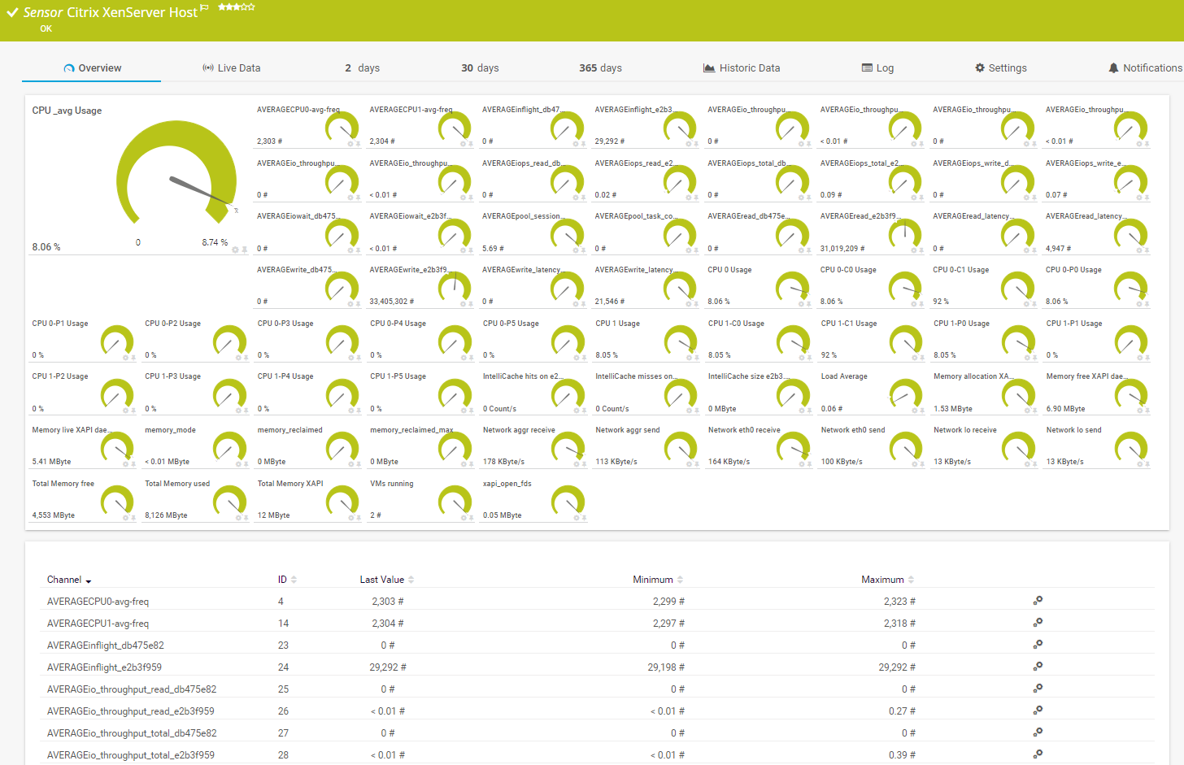Click the Notifications bell icon
1184x765 pixels.
(1115, 67)
